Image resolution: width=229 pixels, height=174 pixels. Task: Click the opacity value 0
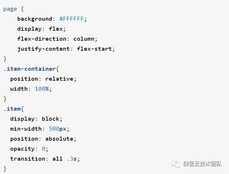[44, 149]
